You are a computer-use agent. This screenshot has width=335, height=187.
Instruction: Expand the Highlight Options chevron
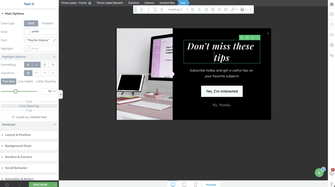coord(54,57)
